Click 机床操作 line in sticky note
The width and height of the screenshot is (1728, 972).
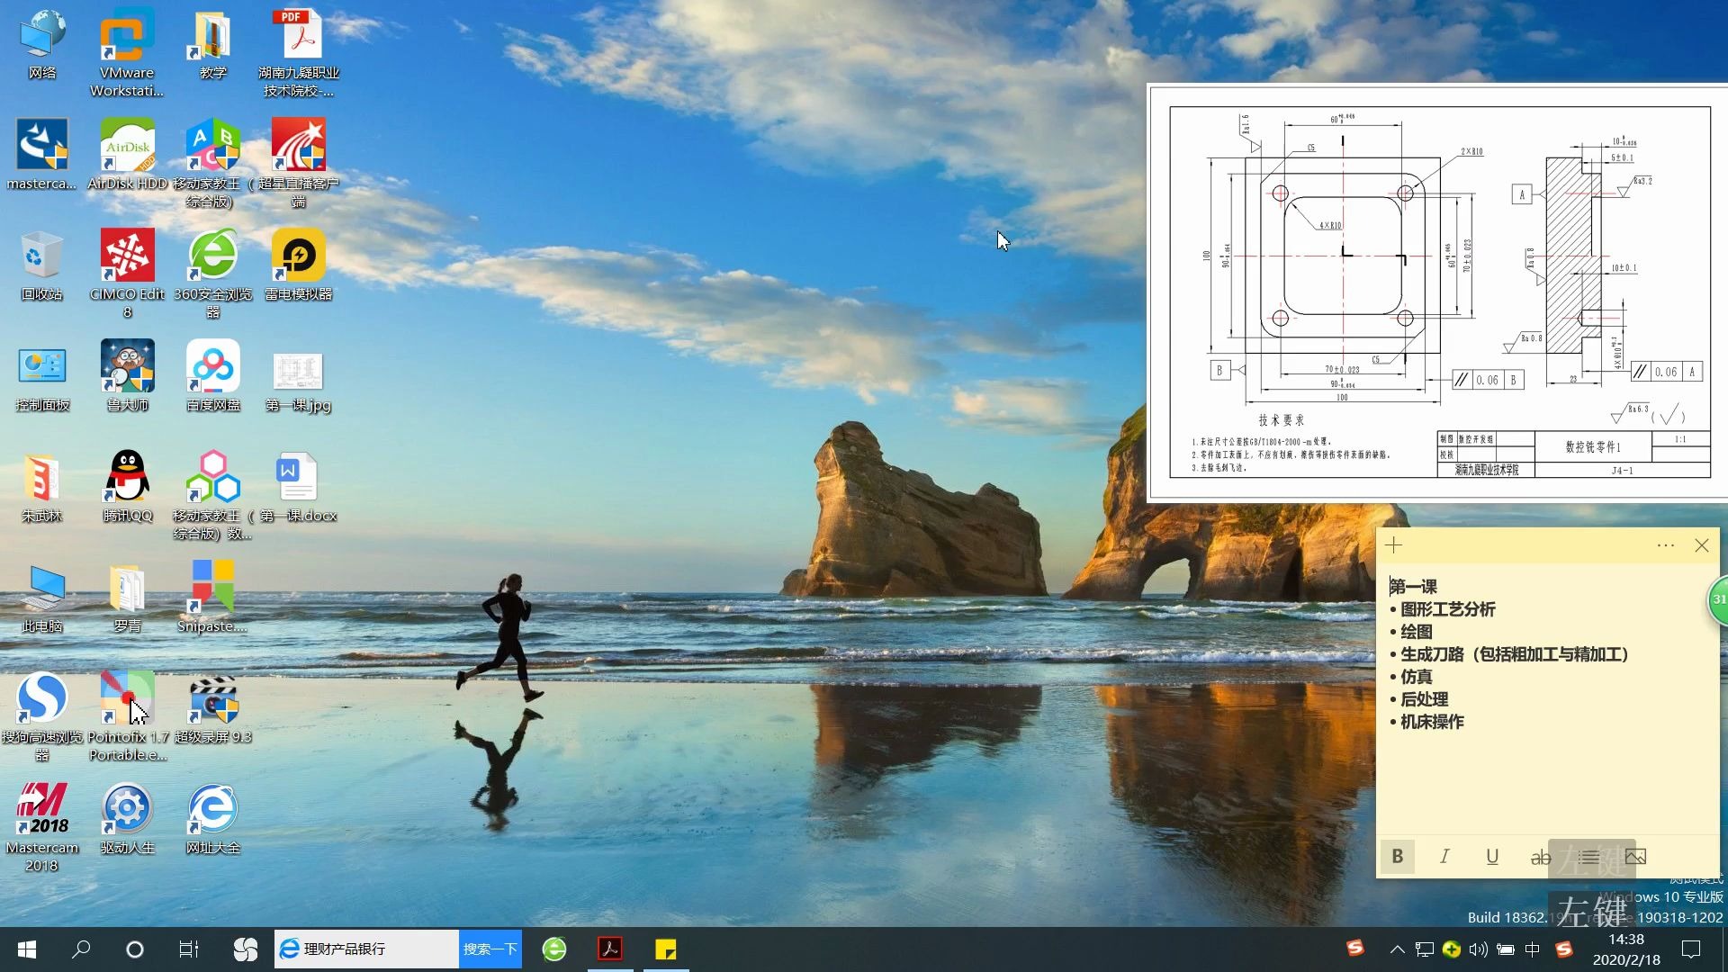1432,722
